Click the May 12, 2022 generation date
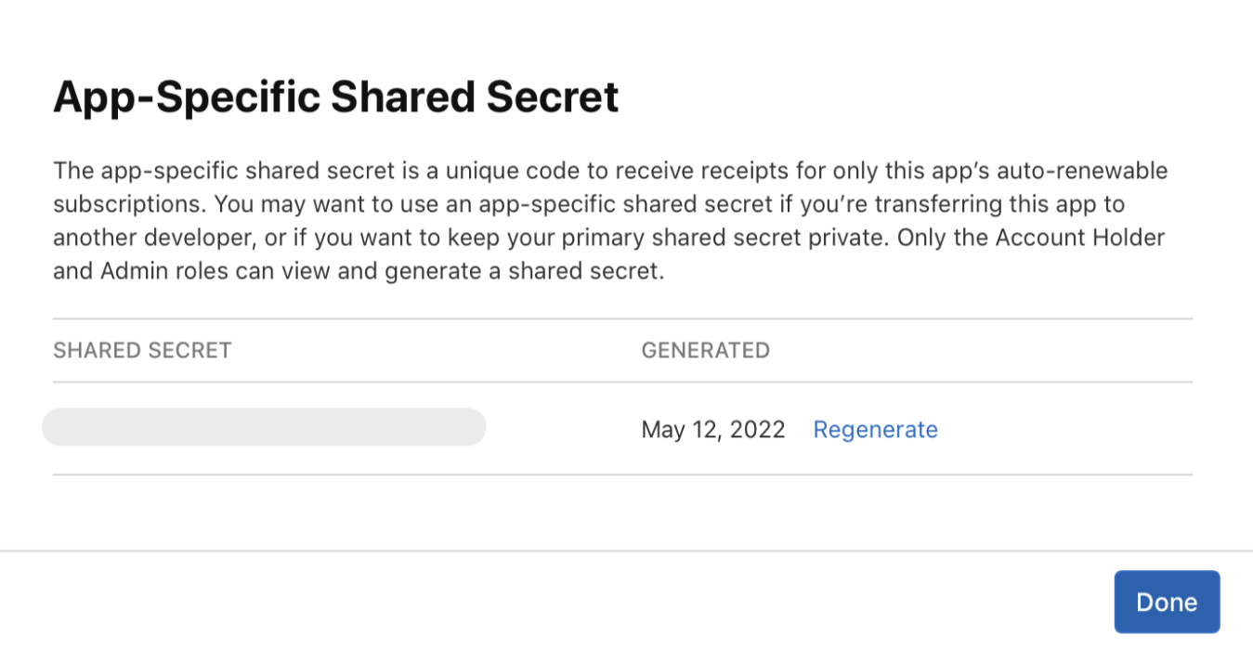The height and width of the screenshot is (648, 1253). tap(711, 429)
